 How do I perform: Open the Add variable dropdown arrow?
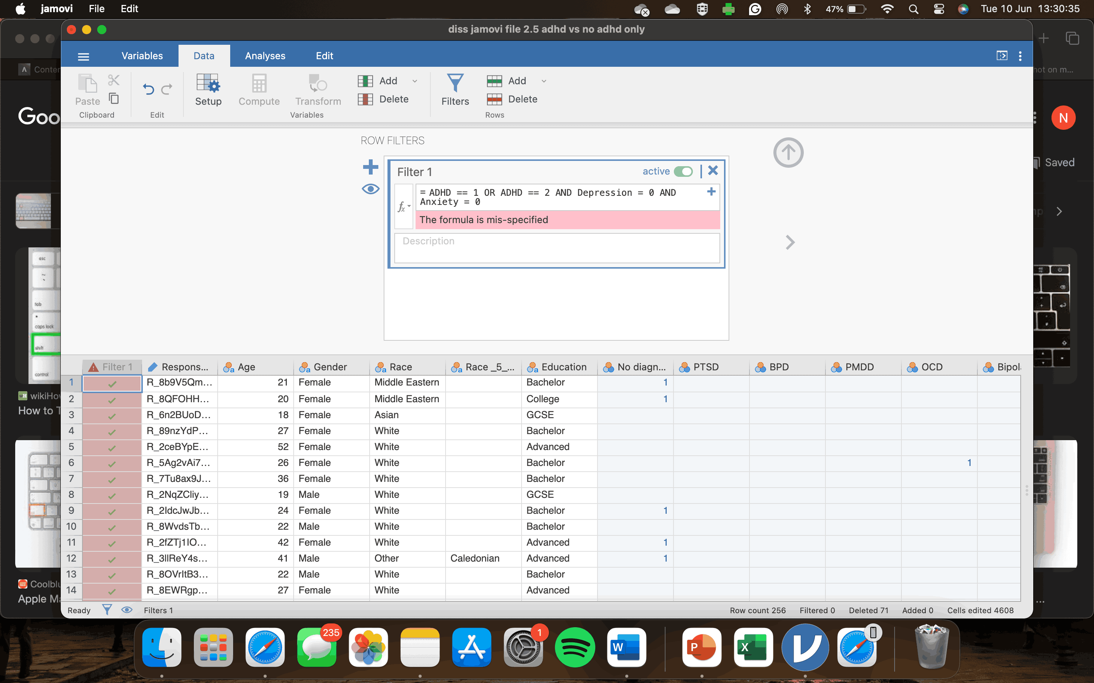[414, 81]
